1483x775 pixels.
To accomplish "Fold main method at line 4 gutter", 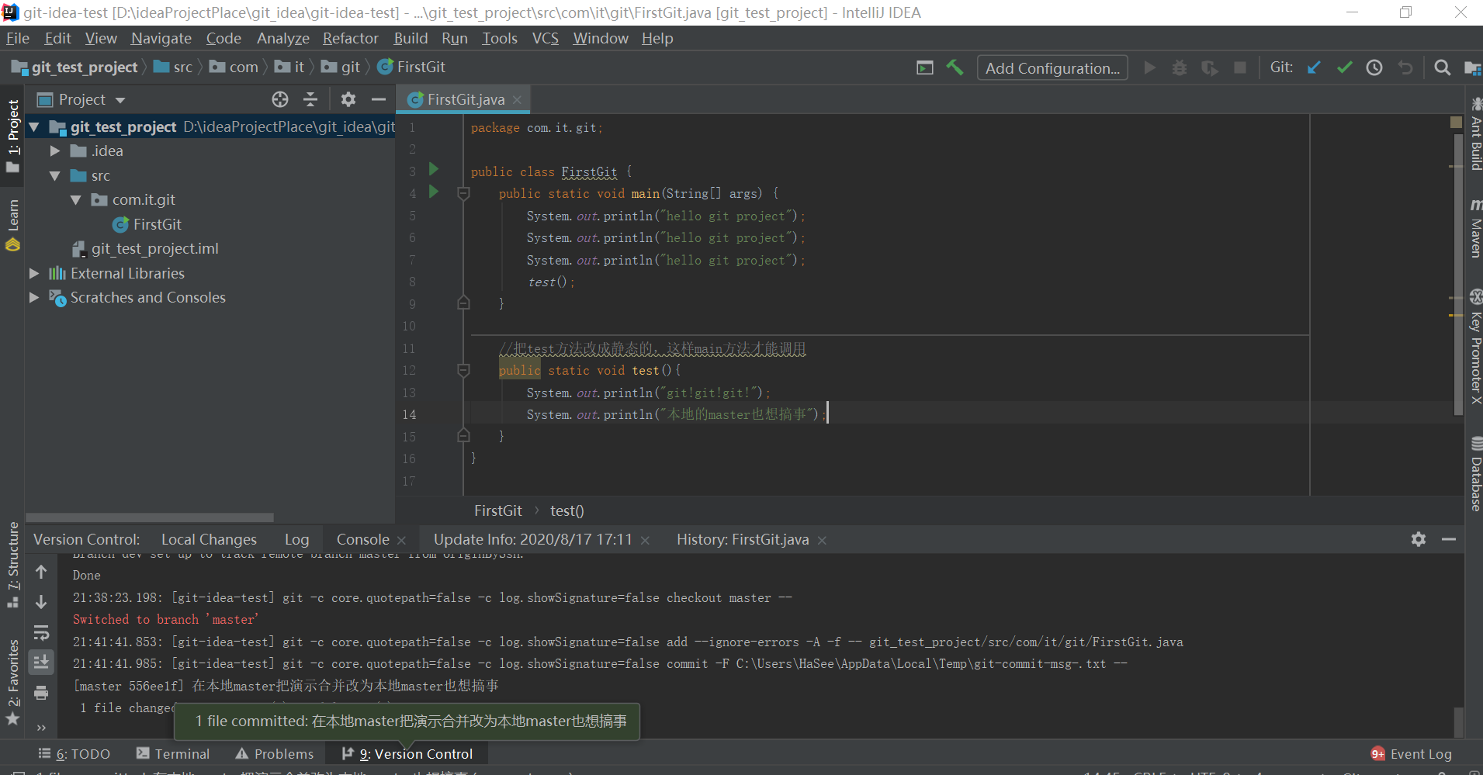I will tap(463, 193).
